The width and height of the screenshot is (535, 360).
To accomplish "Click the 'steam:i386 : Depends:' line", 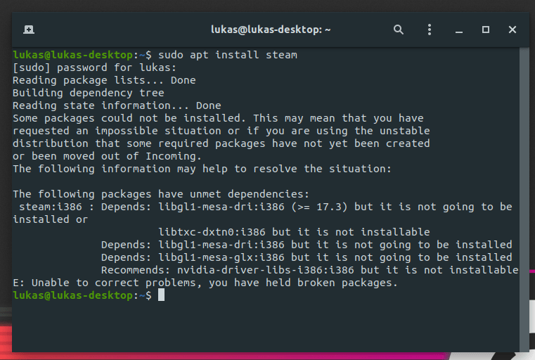I will [x=266, y=207].
